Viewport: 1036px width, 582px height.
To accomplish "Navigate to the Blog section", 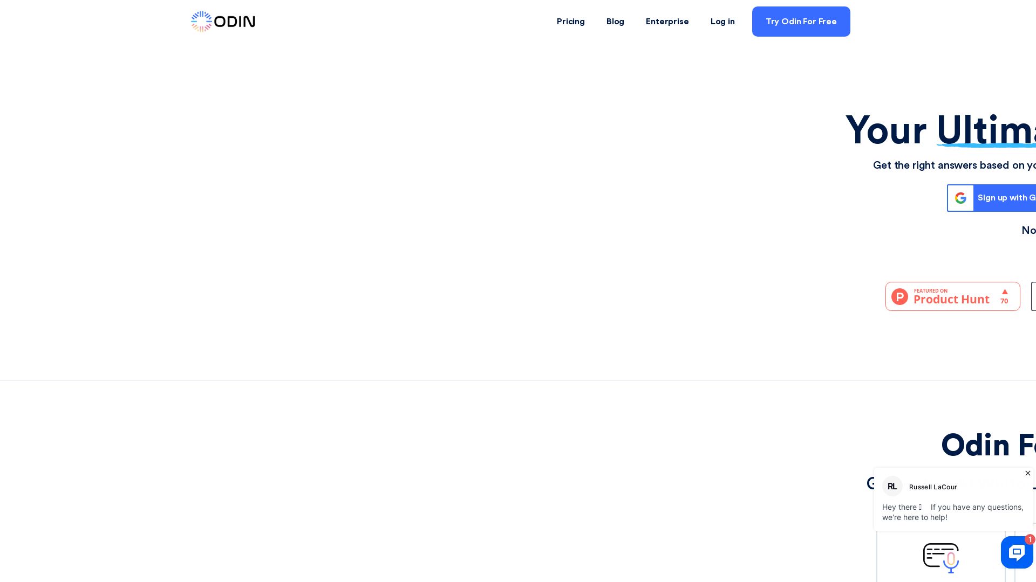I will pyautogui.click(x=615, y=22).
